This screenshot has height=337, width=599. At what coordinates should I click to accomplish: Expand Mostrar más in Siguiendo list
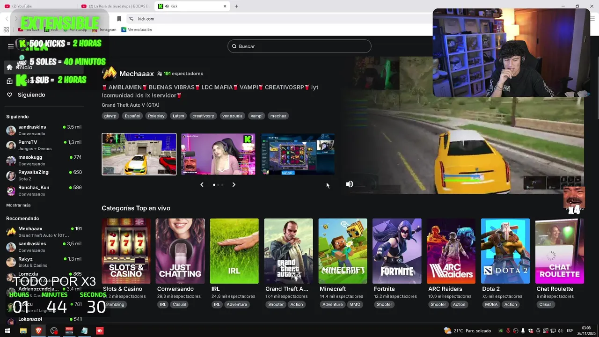coord(18,205)
